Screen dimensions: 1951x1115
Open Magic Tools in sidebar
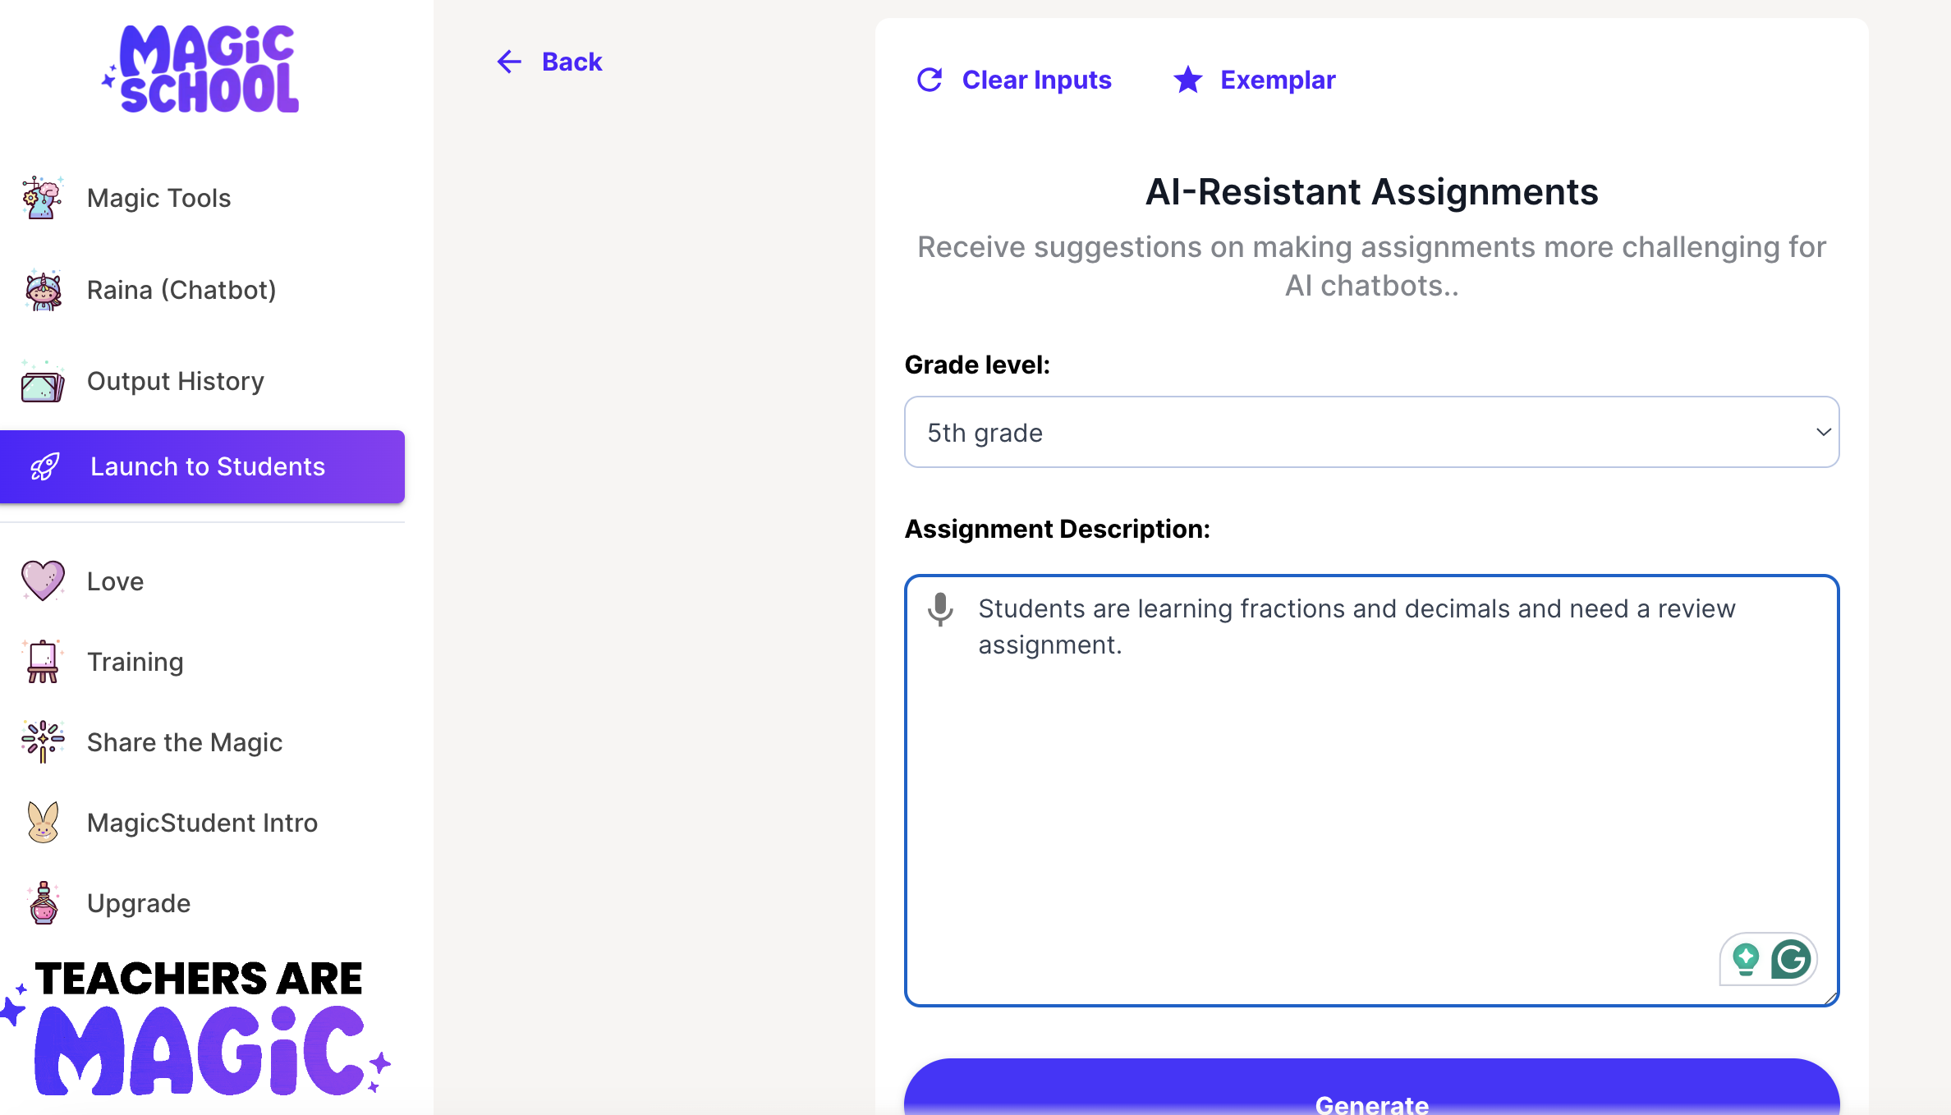click(x=158, y=198)
